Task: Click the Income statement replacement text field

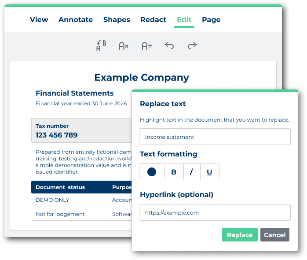Action: tap(215, 137)
